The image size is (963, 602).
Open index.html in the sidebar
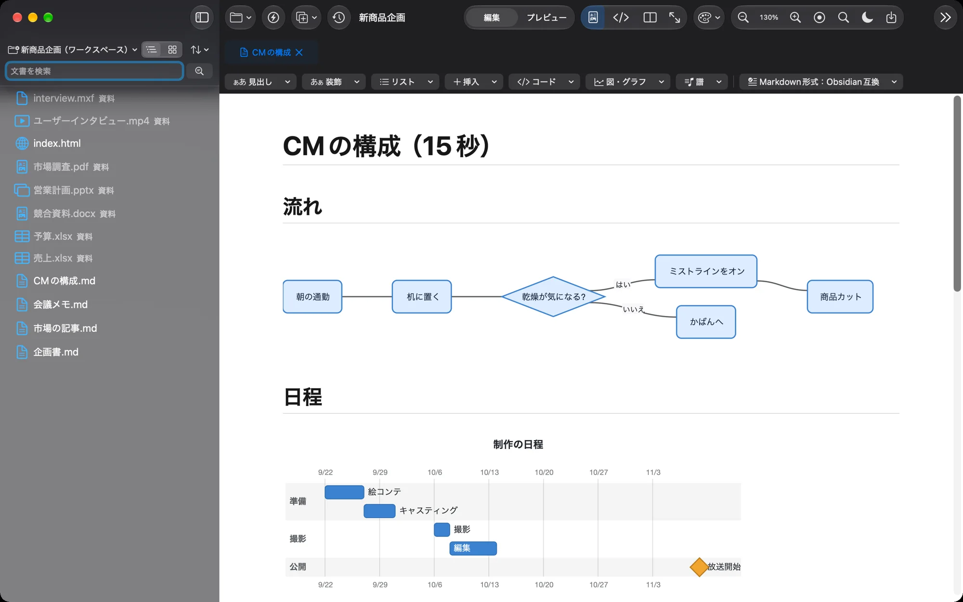pos(57,144)
